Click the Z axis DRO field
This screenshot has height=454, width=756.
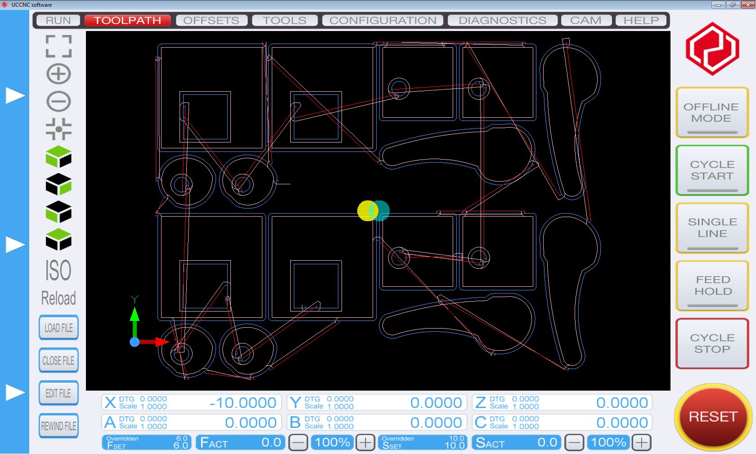point(562,403)
